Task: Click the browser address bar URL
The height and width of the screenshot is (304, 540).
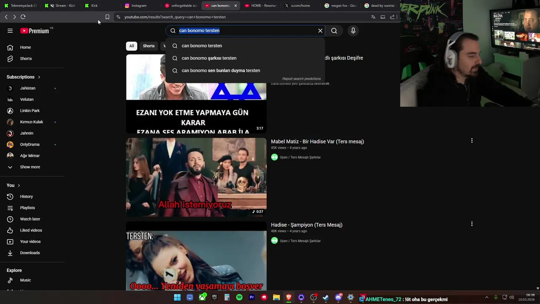Action: 175,17
